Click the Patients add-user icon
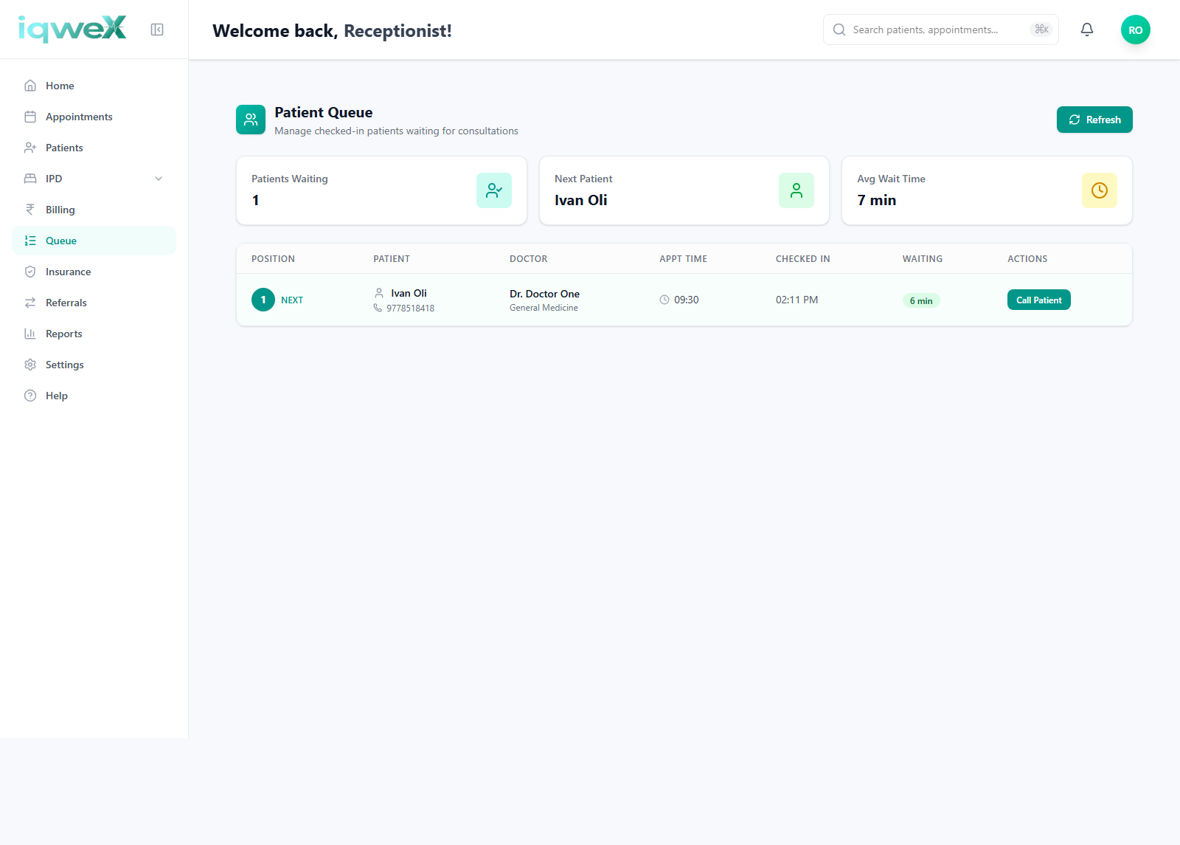The height and width of the screenshot is (845, 1180). coord(30,148)
